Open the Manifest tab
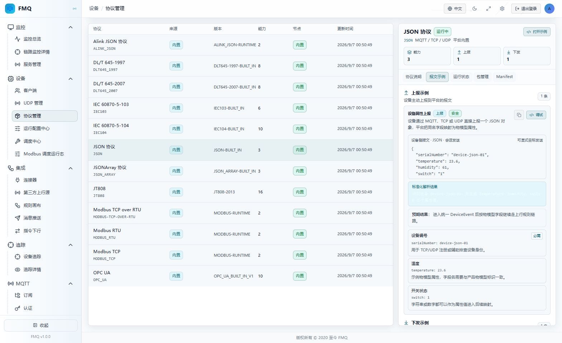Viewport: 562px width, 343px height. [x=504, y=77]
